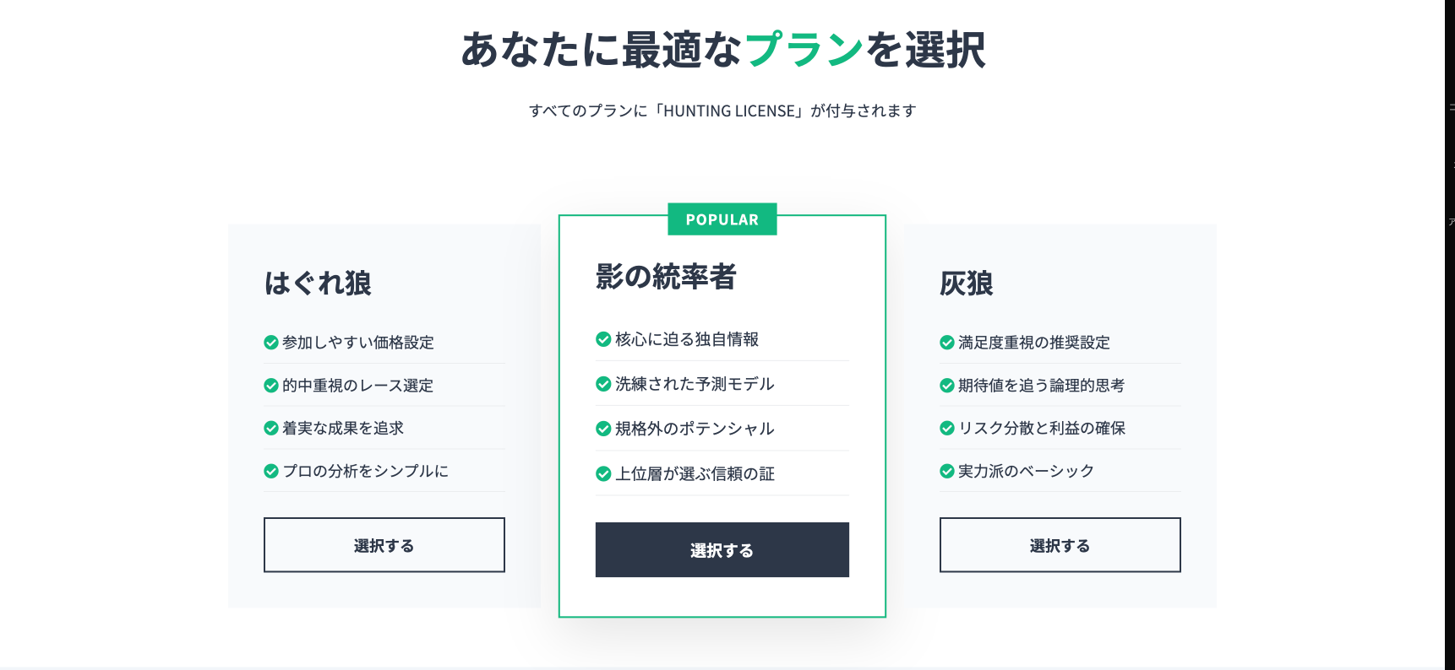Click the green プラン word in heading
Viewport: 1455px width, 670px height.
coord(804,50)
